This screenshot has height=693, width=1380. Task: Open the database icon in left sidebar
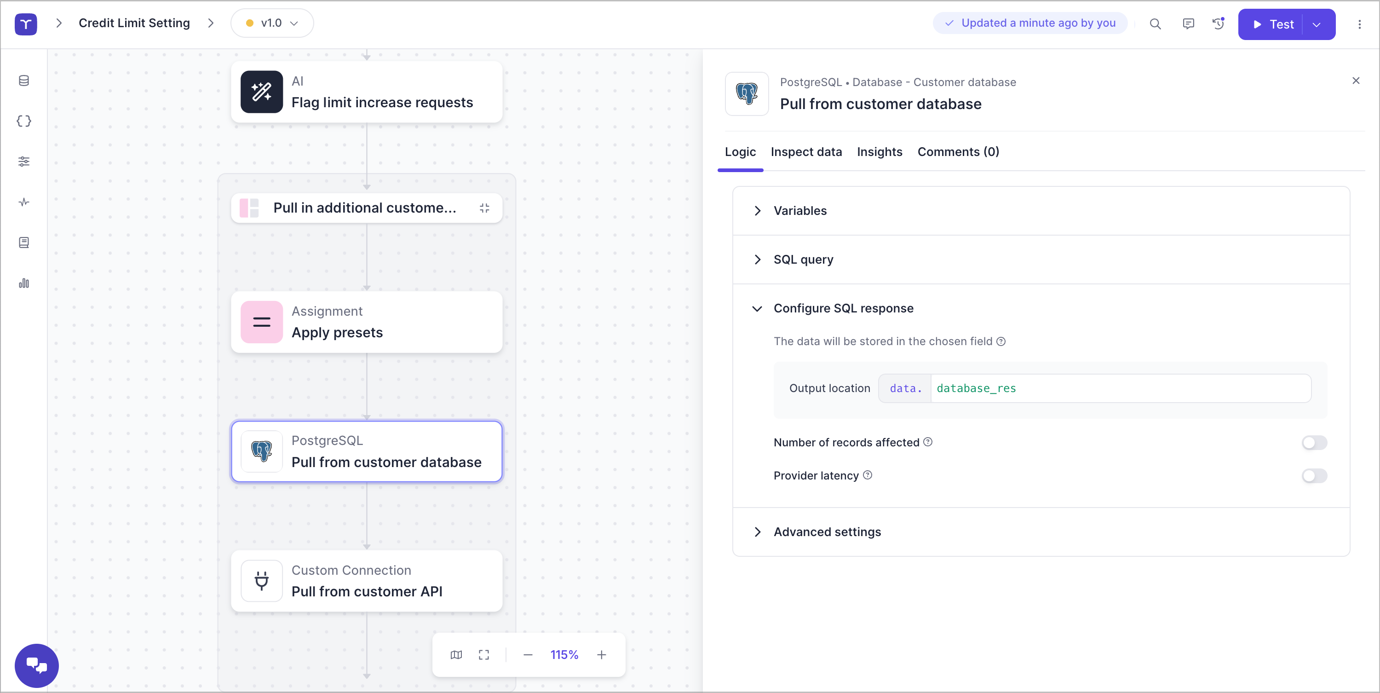[23, 81]
